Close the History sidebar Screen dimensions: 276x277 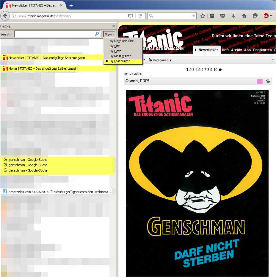tap(114, 26)
